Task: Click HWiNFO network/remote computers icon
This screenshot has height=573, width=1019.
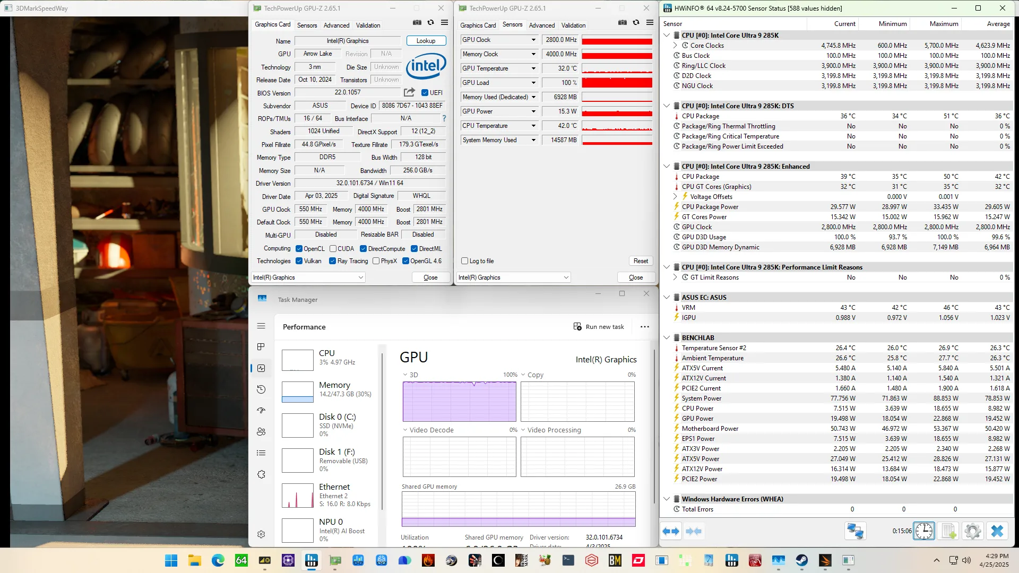Action: point(856,531)
